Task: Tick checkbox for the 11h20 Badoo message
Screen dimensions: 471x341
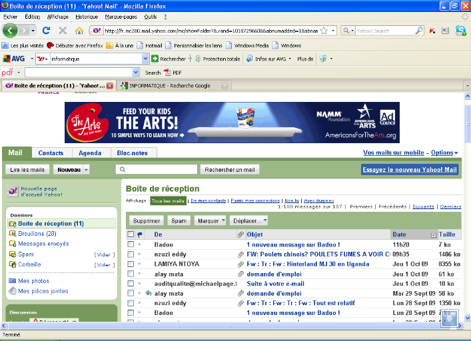Action: [x=131, y=244]
